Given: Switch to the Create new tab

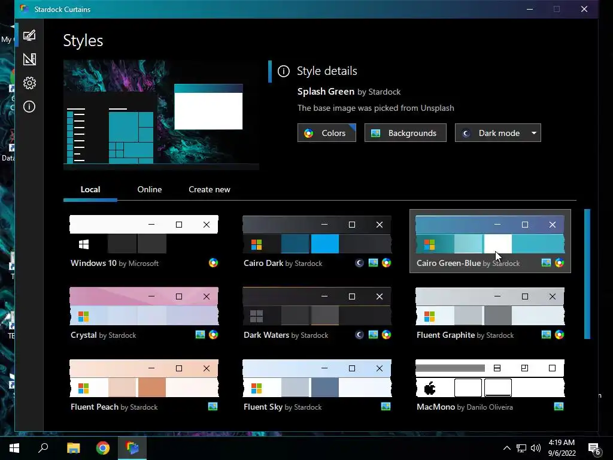Looking at the screenshot, I should (x=209, y=189).
